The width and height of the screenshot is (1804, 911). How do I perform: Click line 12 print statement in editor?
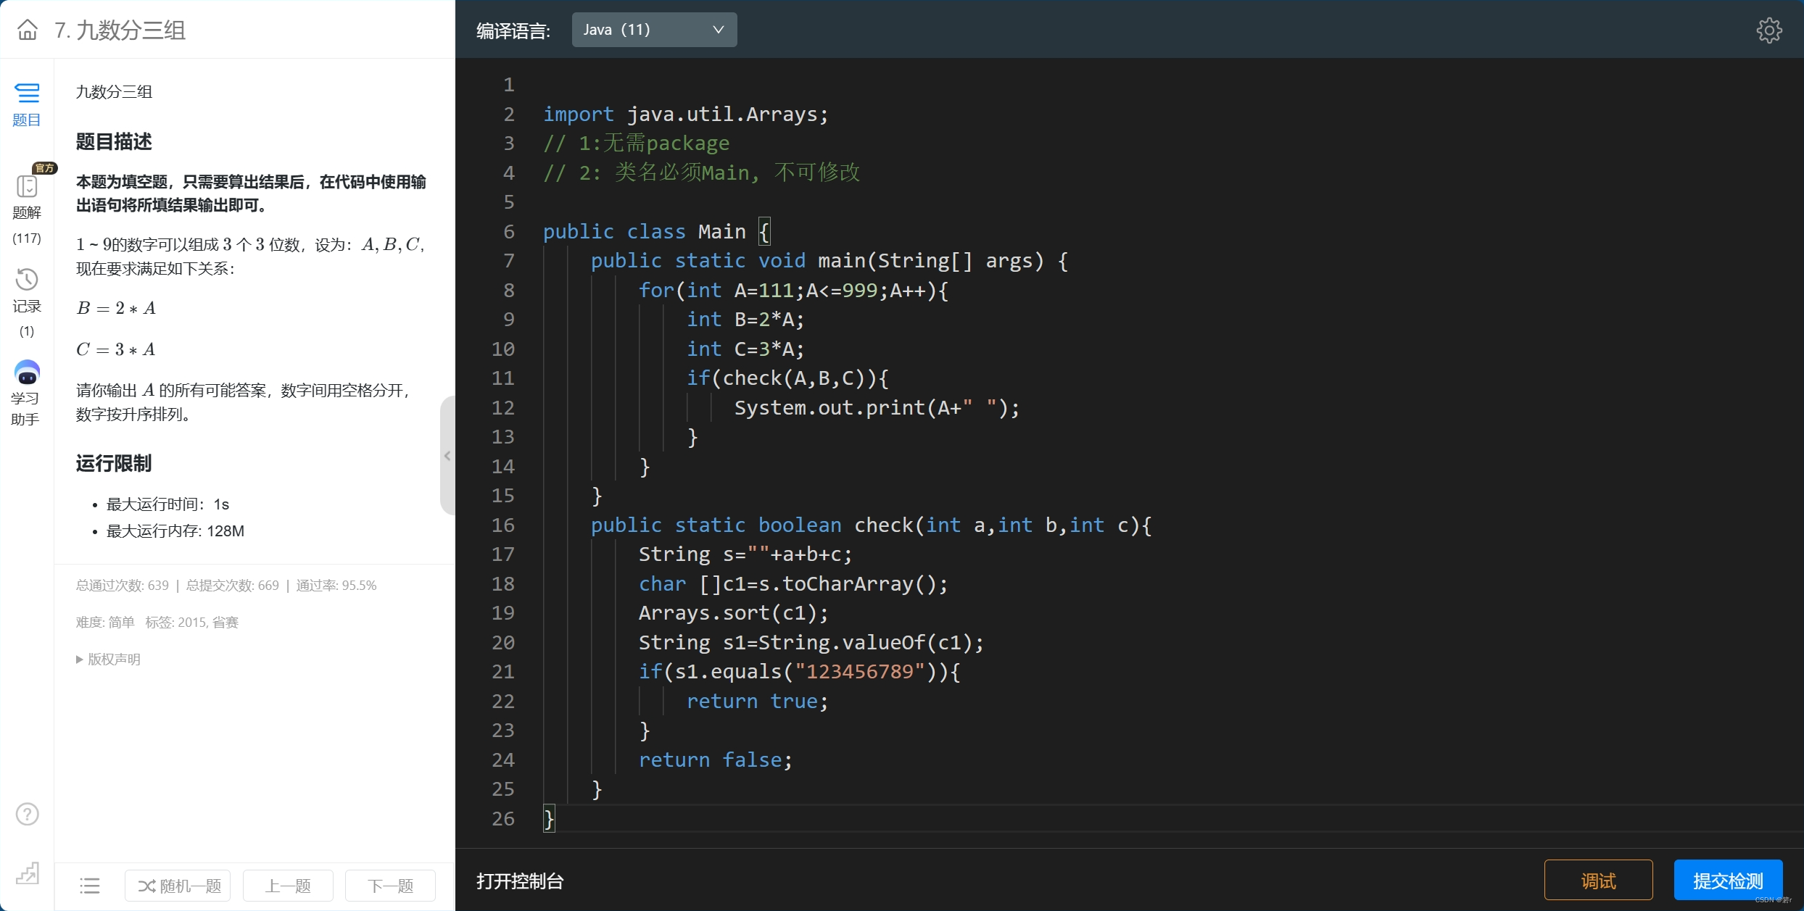[876, 407]
